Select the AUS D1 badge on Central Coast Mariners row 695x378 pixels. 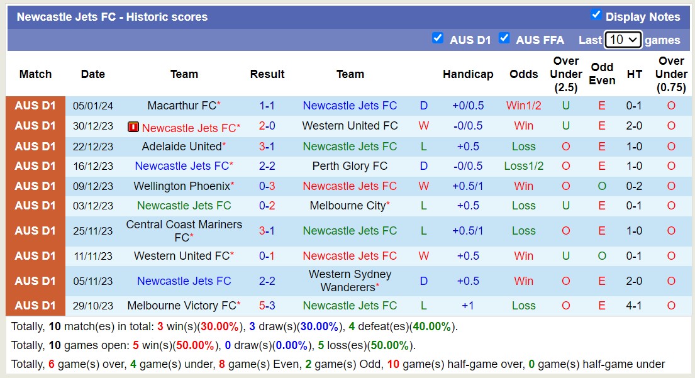click(x=35, y=231)
